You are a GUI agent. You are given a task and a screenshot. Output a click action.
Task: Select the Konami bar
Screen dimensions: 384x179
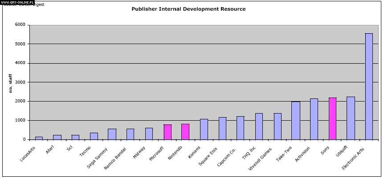pyautogui.click(x=204, y=129)
